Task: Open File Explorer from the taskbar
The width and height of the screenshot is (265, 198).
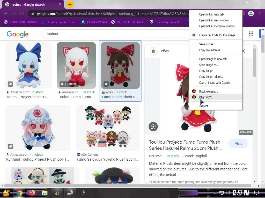Action: (x=45, y=193)
